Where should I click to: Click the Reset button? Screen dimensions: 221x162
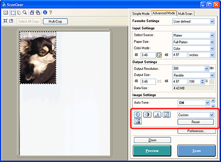(x=196, y=122)
